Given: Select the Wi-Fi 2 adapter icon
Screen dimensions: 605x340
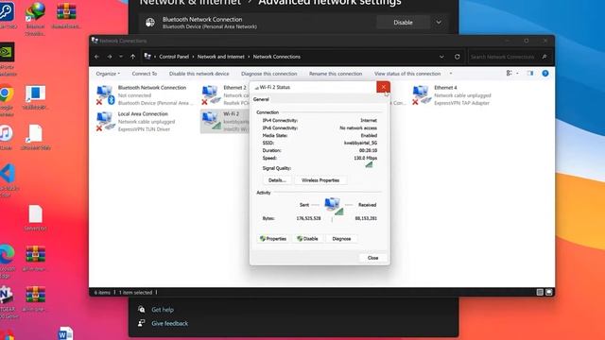Looking at the screenshot, I should click(211, 121).
